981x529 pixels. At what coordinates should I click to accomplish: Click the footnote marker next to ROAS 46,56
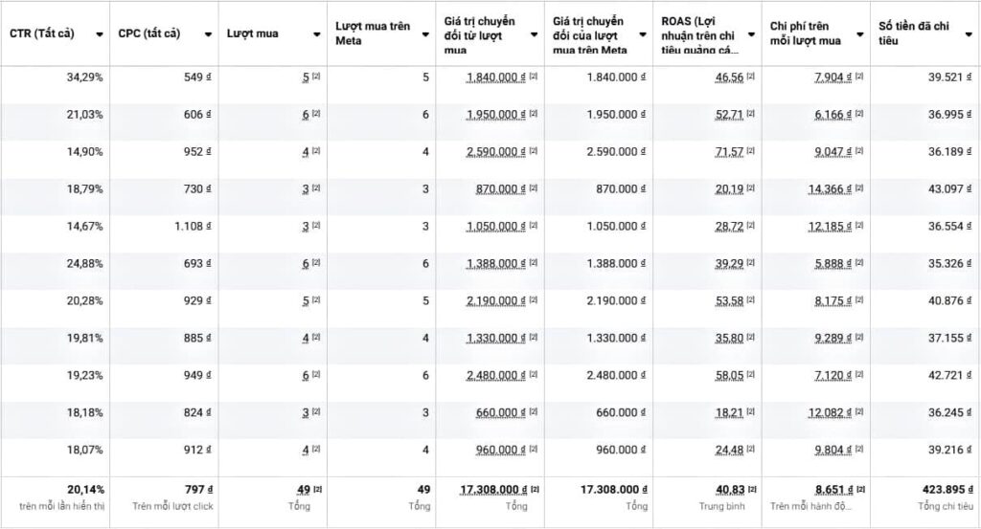click(x=751, y=77)
